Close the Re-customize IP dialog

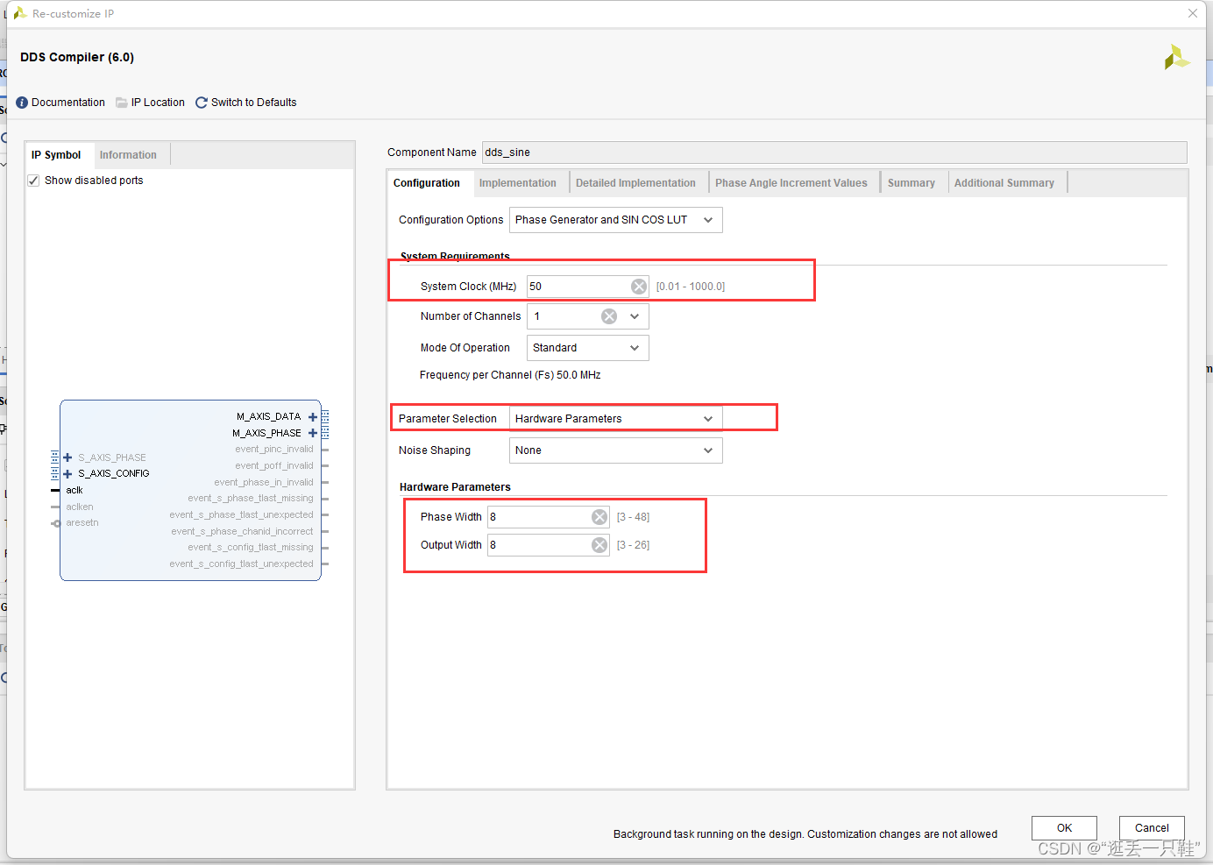pyautogui.click(x=1193, y=13)
